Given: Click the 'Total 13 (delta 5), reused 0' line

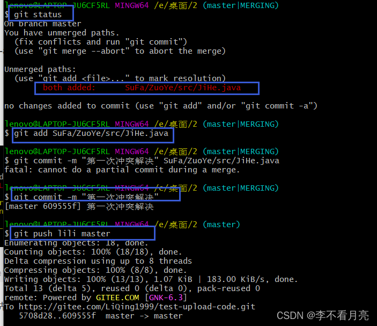Looking at the screenshot, I should click(132, 288).
